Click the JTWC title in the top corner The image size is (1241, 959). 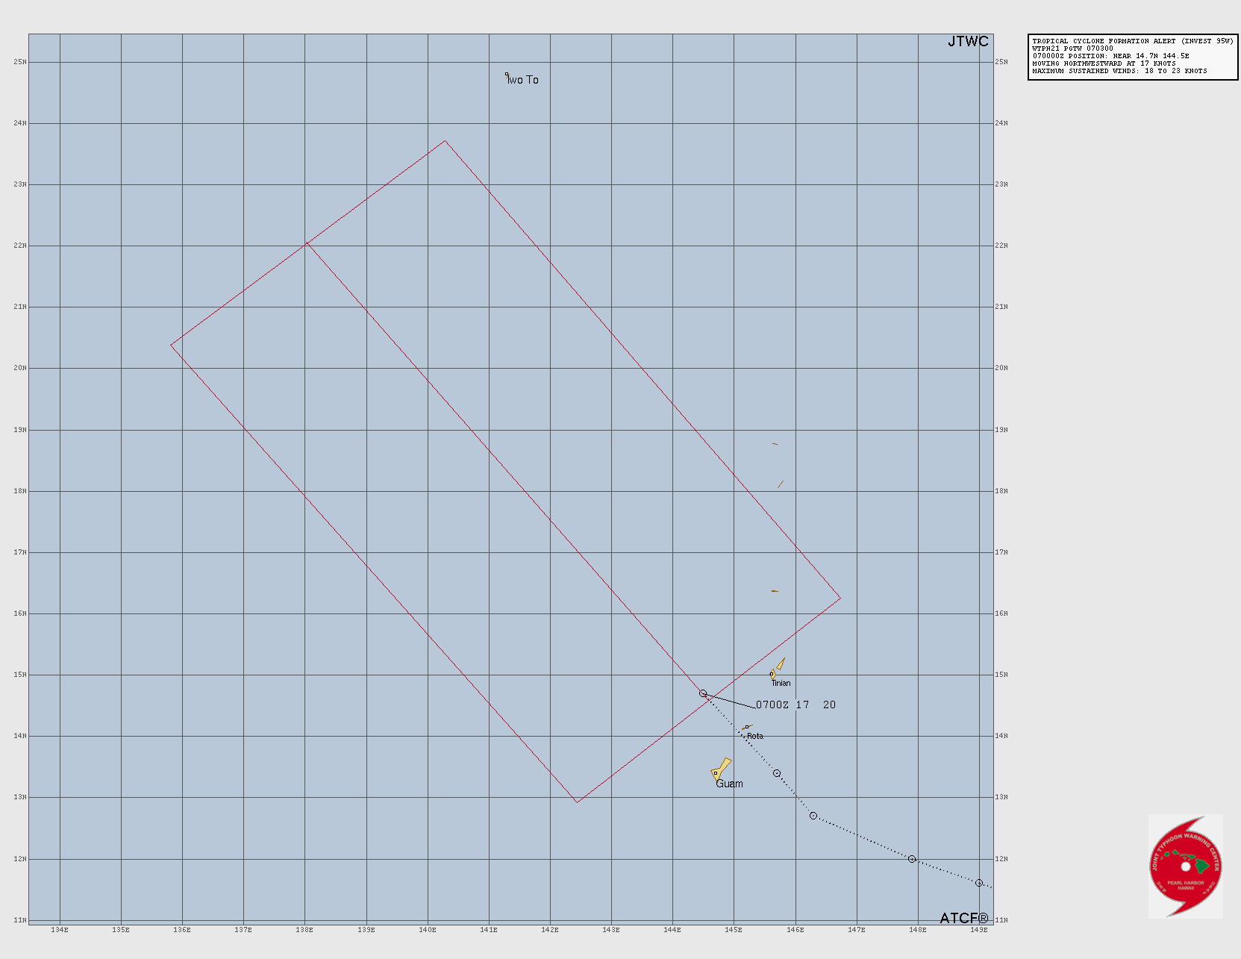coord(968,42)
